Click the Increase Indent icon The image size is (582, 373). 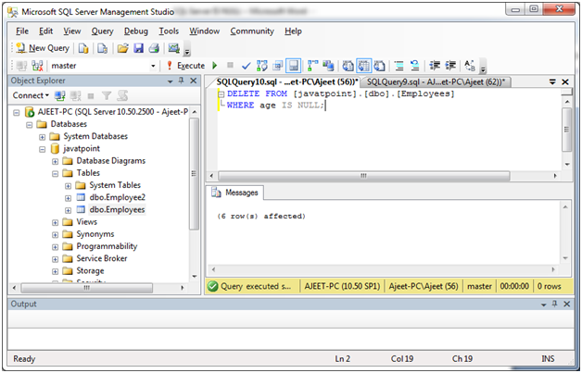click(x=450, y=66)
